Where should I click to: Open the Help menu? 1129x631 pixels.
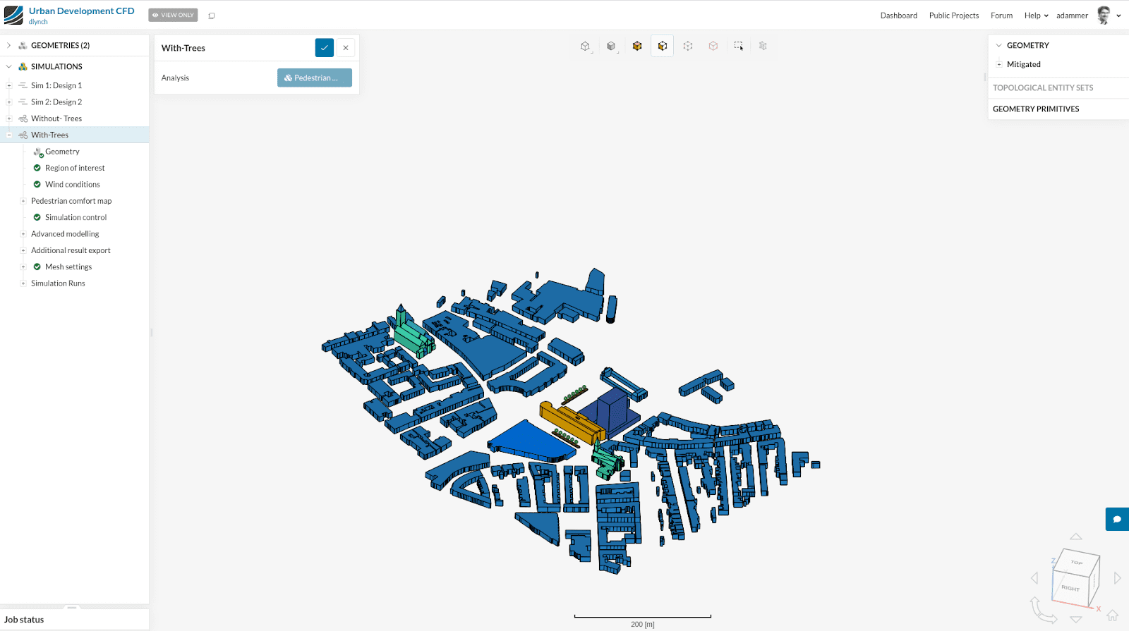tap(1035, 16)
